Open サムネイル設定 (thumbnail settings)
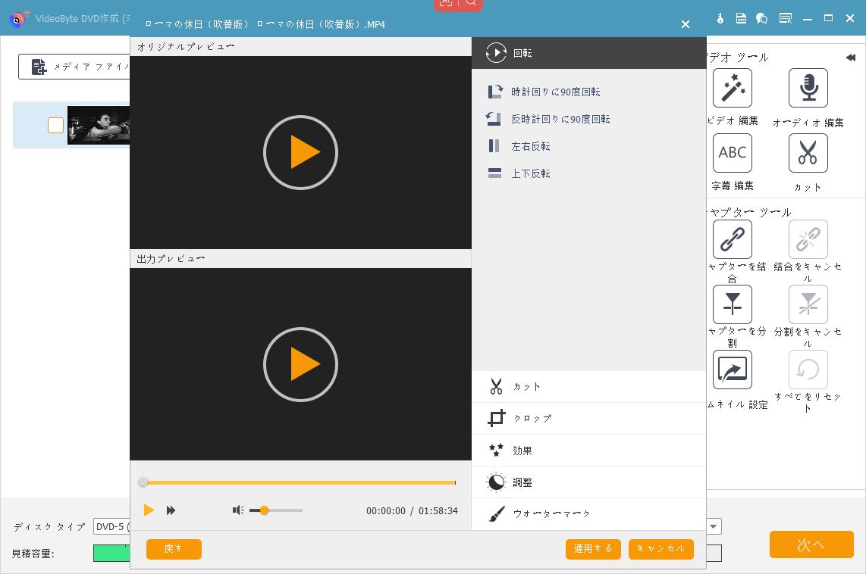This screenshot has height=574, width=866. (x=733, y=370)
